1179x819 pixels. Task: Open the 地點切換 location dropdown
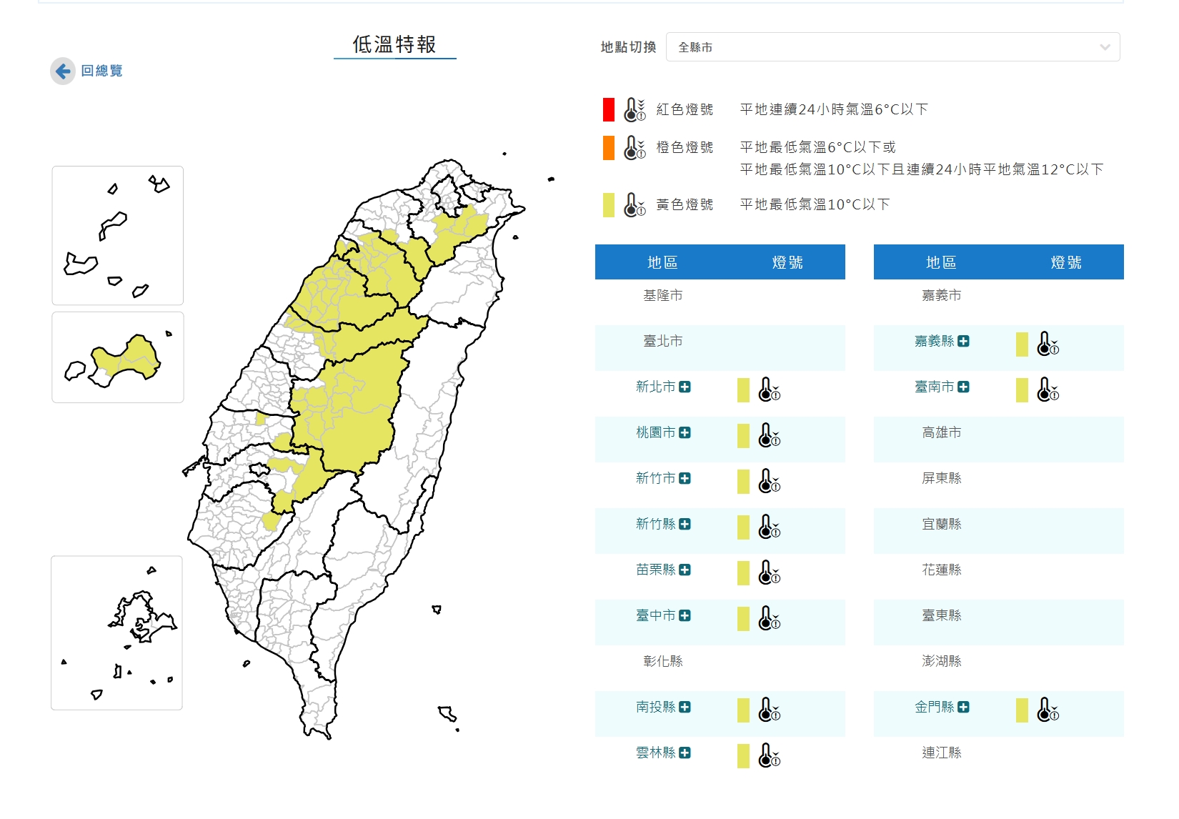click(892, 47)
